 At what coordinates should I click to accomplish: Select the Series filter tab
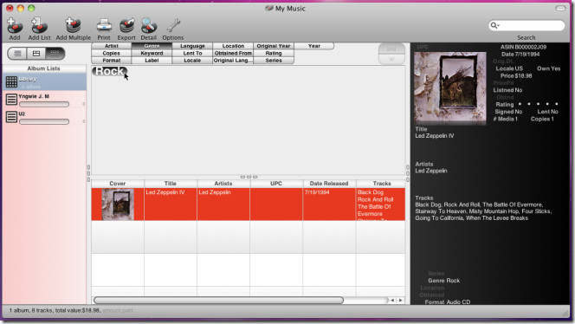pyautogui.click(x=274, y=60)
